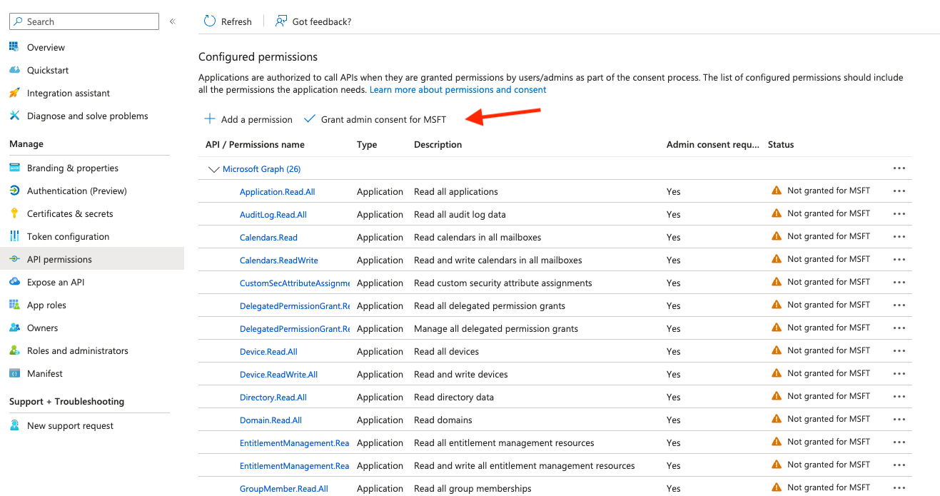This screenshot has width=940, height=496.
Task: Open the Calendars.Read permission link
Action: [x=268, y=237]
